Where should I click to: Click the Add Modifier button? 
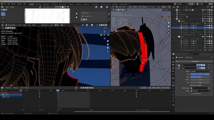pos(194,61)
